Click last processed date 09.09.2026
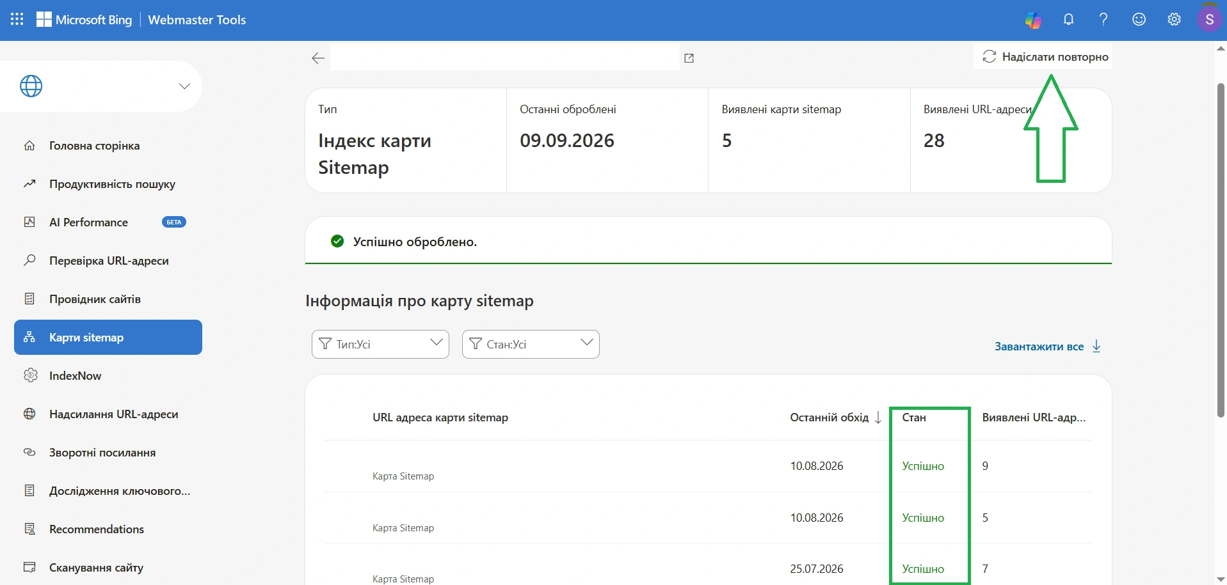Viewport: 1227px width, 585px height. (567, 141)
